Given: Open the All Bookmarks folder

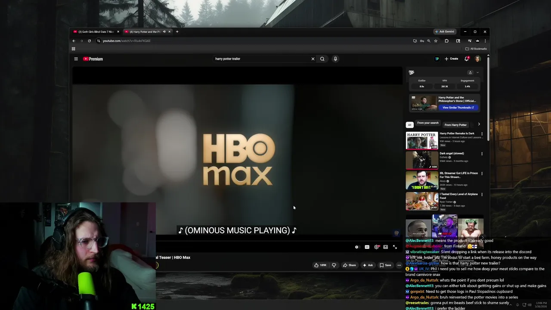Looking at the screenshot, I should [x=476, y=49].
